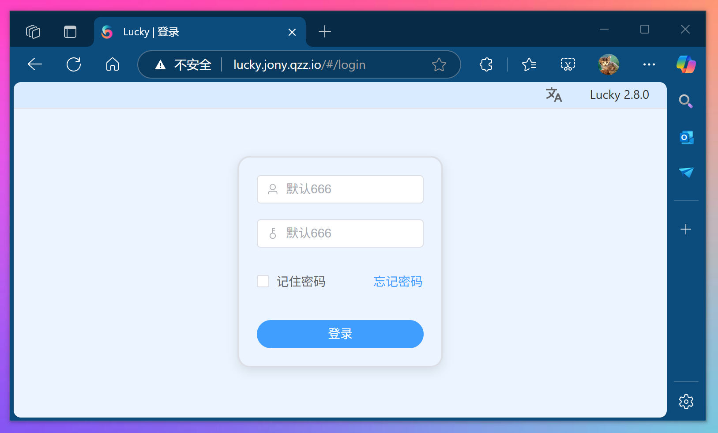Start a screenshot with the capture icon

click(x=567, y=64)
